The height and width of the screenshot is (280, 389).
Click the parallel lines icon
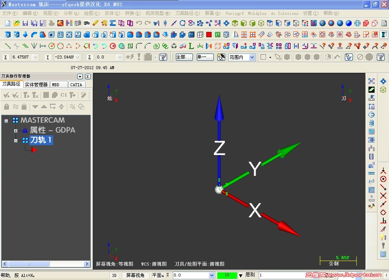point(25,46)
